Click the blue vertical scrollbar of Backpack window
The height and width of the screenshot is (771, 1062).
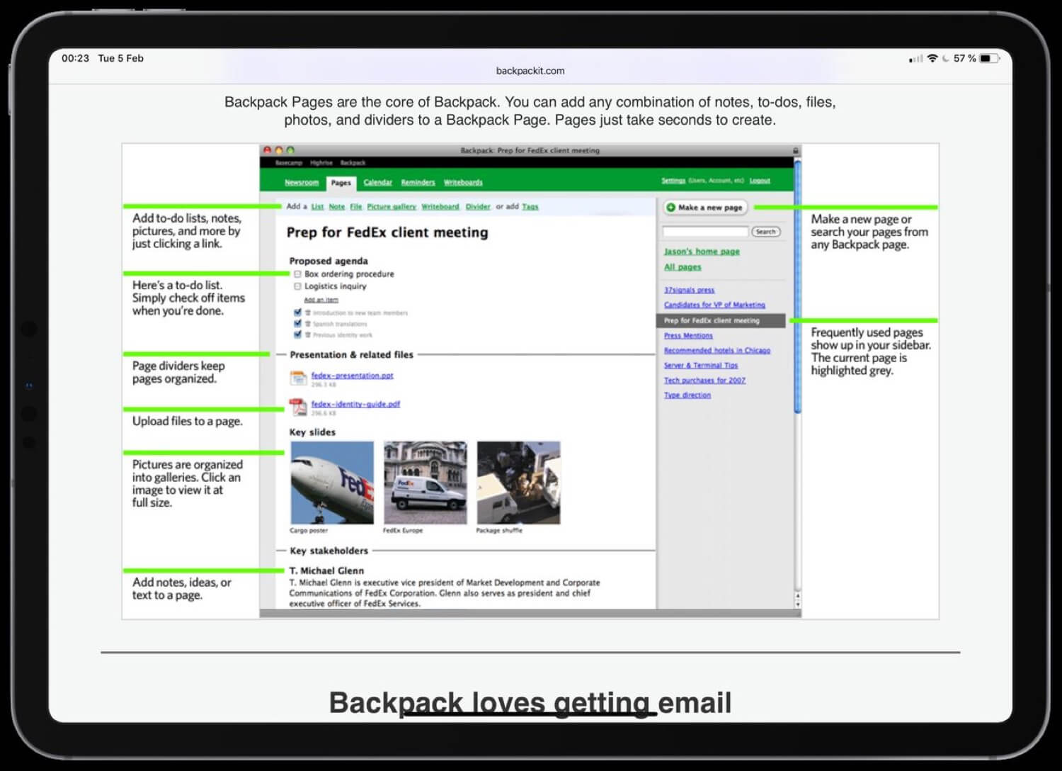(798, 286)
